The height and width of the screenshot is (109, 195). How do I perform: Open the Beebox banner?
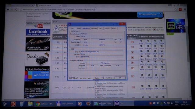[37, 59]
